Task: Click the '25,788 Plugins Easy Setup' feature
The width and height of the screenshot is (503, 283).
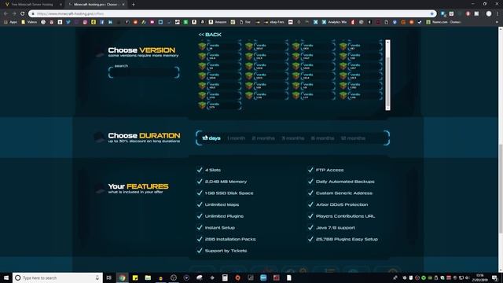Action: coord(347,239)
